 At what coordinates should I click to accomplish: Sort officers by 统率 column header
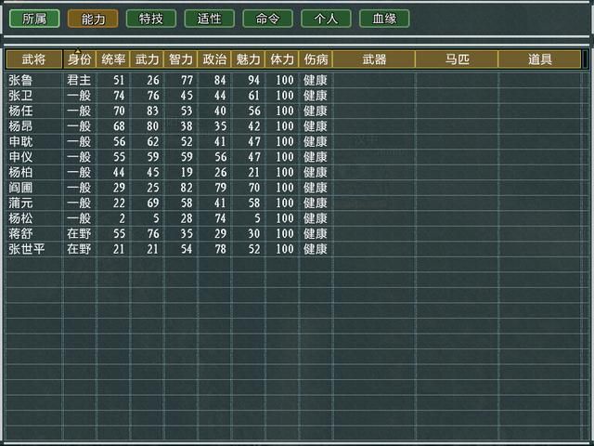(113, 59)
